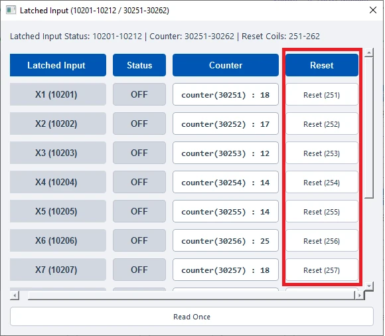This screenshot has width=385, height=336.
Task: Click OFF status in X7 row
Action: [x=139, y=270]
